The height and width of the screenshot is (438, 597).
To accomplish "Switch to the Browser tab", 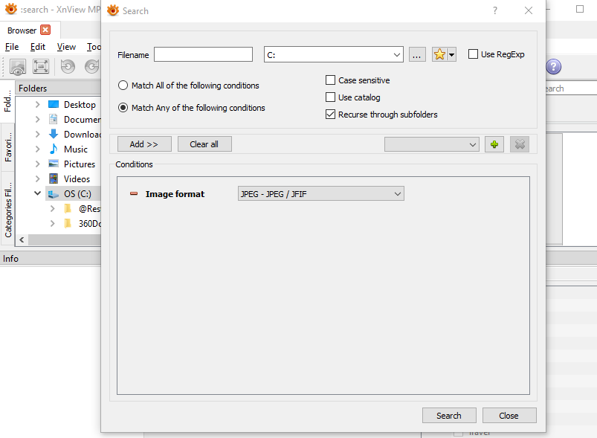I will click(22, 30).
